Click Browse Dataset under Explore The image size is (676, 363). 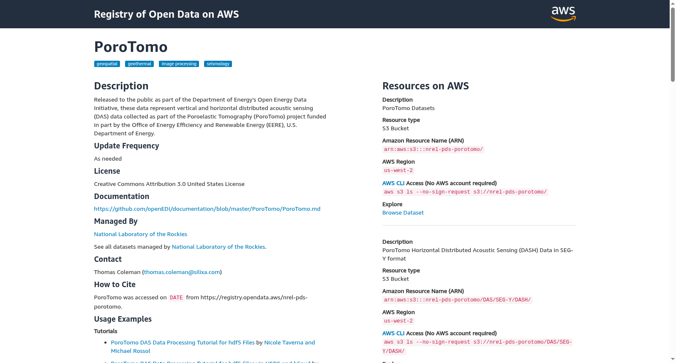[x=403, y=213]
